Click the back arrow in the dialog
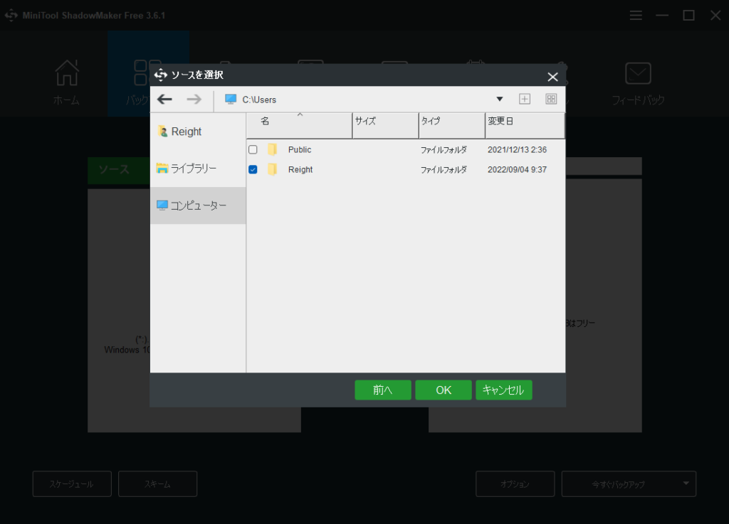 coord(164,100)
